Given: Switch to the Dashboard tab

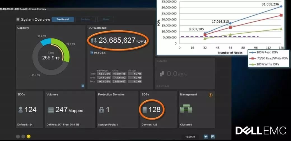Looking at the screenshot, I should 63,20.
